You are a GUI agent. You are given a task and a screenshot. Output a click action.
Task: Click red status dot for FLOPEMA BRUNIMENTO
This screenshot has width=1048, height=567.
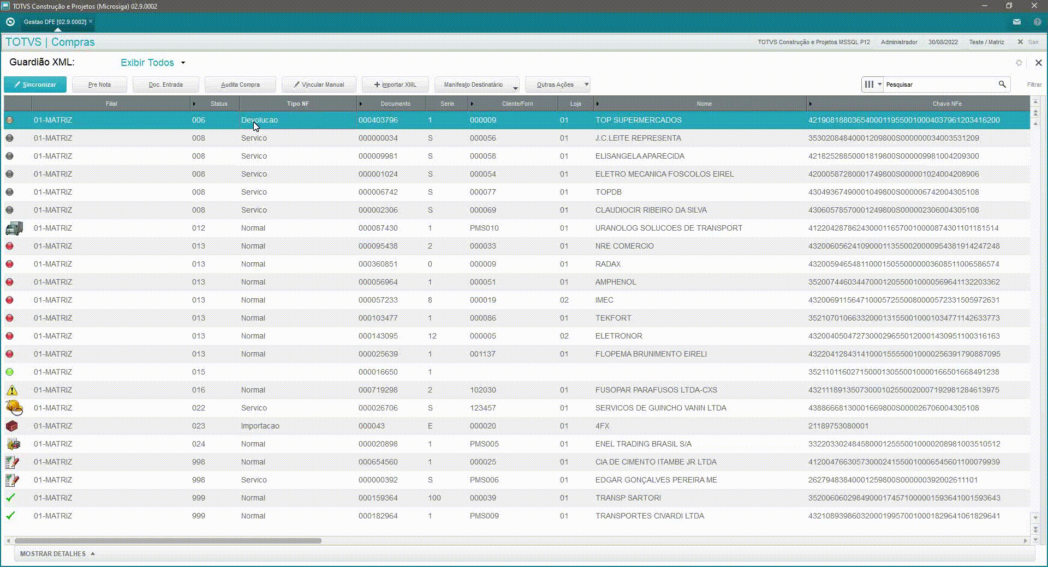click(9, 354)
